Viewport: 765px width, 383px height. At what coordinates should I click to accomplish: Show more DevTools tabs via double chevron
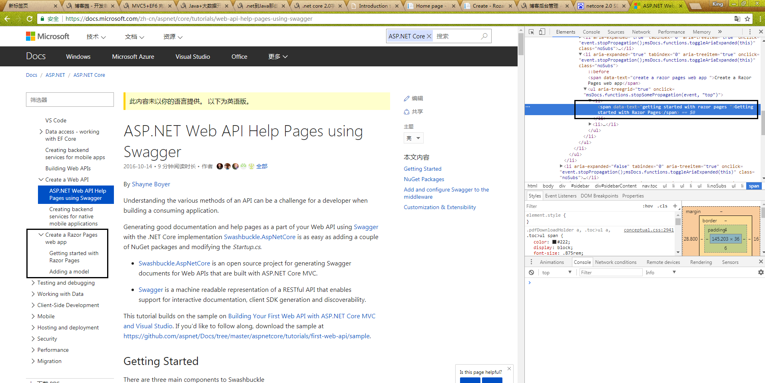pyautogui.click(x=720, y=32)
